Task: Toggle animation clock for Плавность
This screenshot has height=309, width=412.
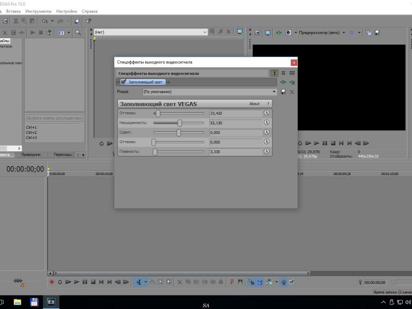Action: 266,151
